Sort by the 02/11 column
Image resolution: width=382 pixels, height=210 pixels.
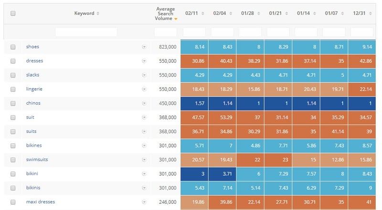point(202,13)
